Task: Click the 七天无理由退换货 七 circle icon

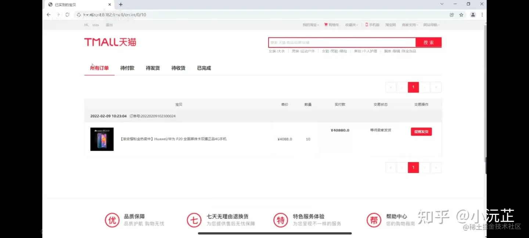Action: click(x=194, y=220)
